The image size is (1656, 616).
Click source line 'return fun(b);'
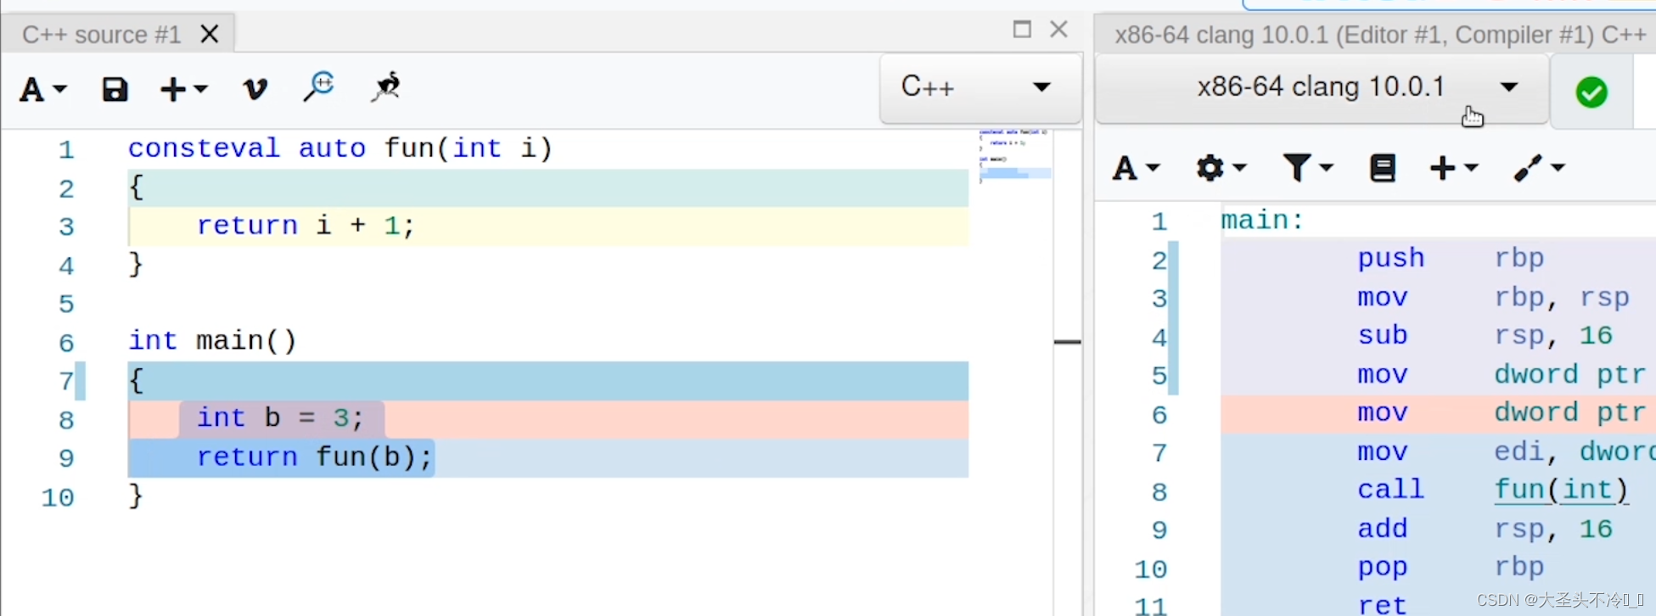(314, 457)
